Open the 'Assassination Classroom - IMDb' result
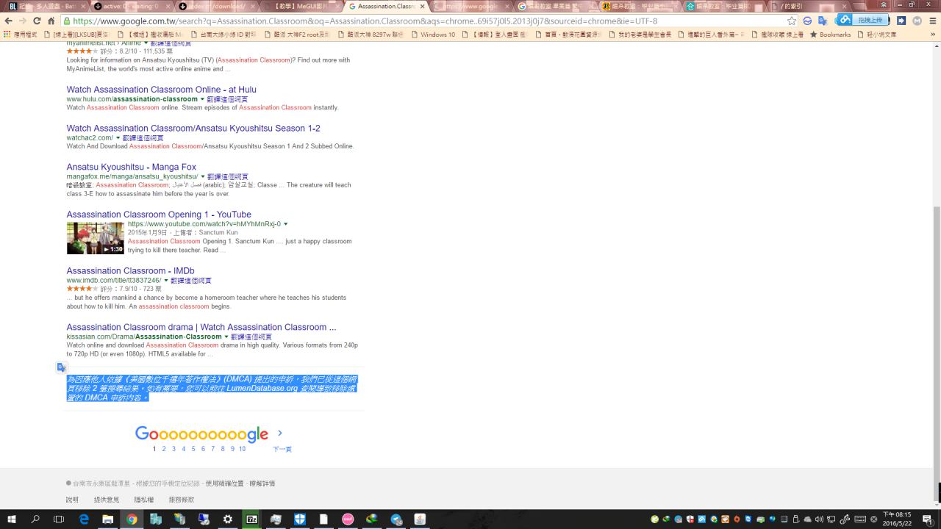The height and width of the screenshot is (529, 941). pyautogui.click(x=130, y=271)
